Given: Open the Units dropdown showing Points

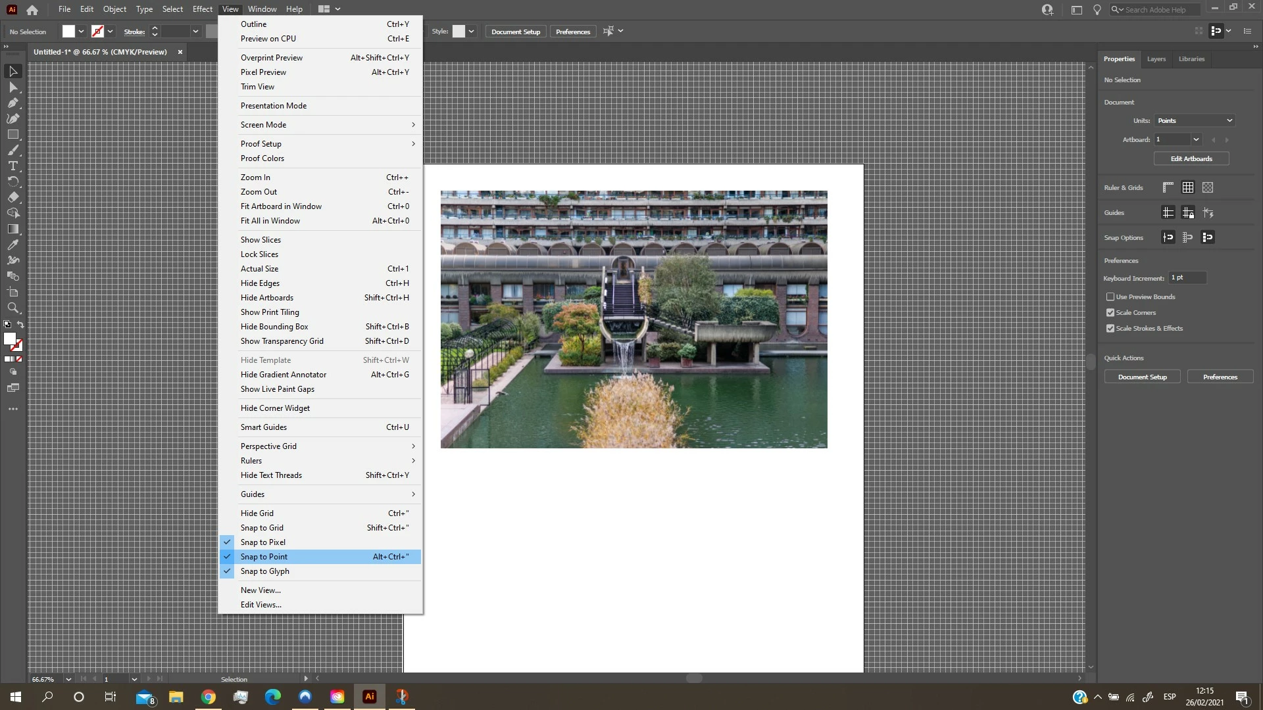Looking at the screenshot, I should point(1195,120).
